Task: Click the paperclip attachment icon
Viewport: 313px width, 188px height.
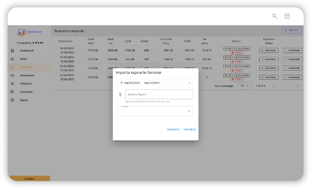Action: (120, 94)
